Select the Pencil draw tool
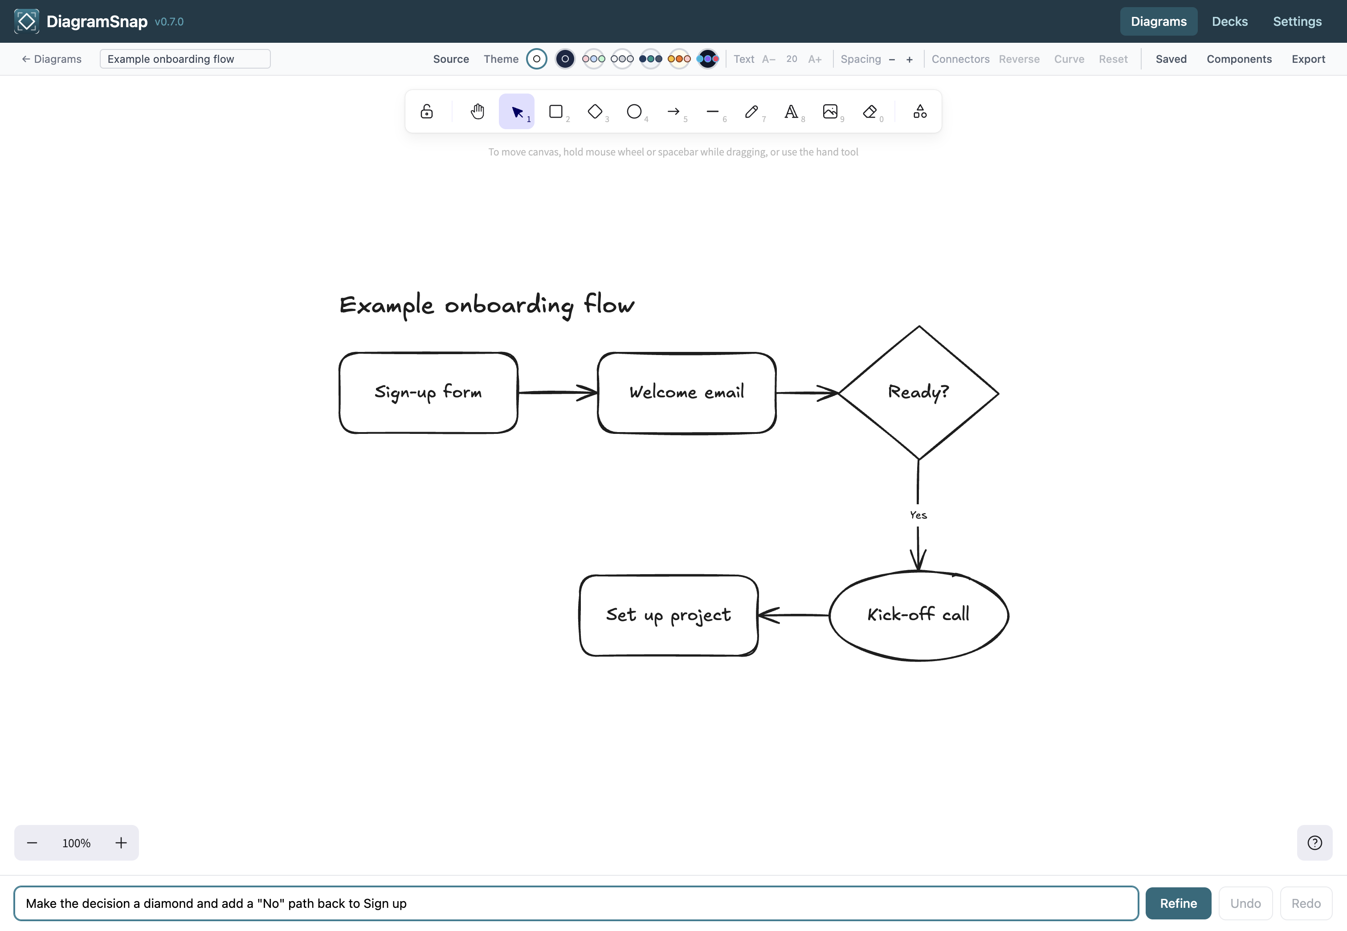The height and width of the screenshot is (931, 1347). [x=752, y=111]
